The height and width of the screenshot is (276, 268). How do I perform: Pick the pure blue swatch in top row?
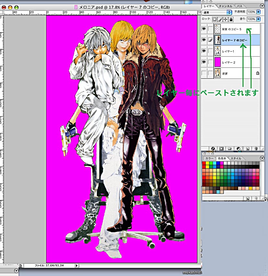coord(218,163)
